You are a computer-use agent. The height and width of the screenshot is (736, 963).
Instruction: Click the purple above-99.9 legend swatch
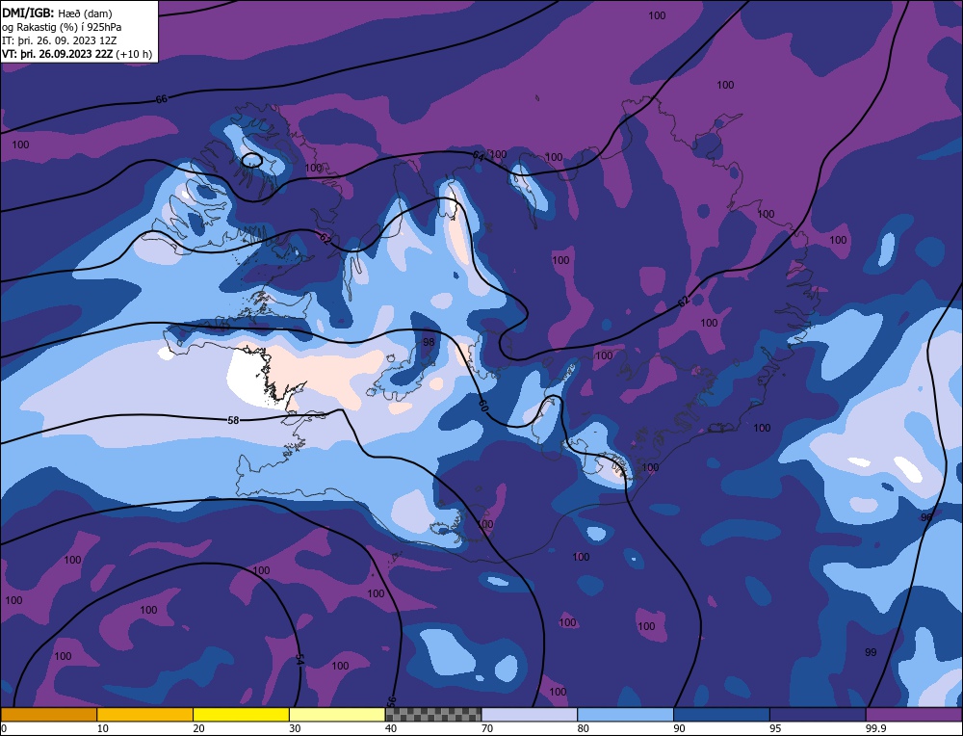tap(914, 714)
